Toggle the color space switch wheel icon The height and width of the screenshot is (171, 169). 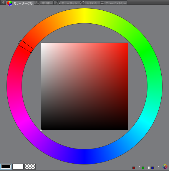click(165, 167)
